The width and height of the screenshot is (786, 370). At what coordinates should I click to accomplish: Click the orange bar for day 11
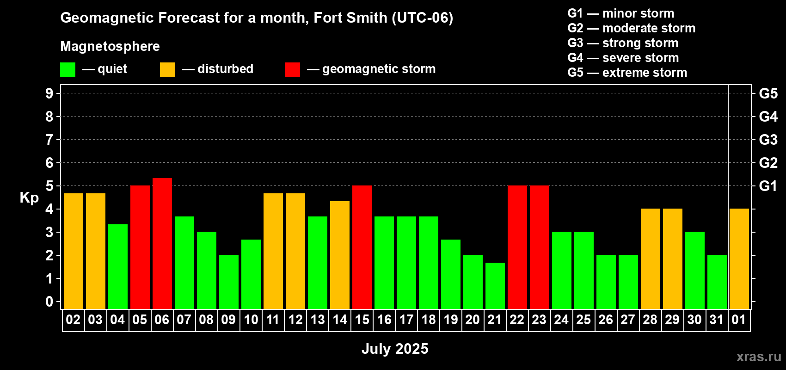click(273, 251)
